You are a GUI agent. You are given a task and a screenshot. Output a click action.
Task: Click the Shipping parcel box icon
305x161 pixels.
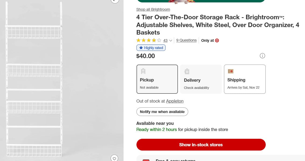(230, 71)
